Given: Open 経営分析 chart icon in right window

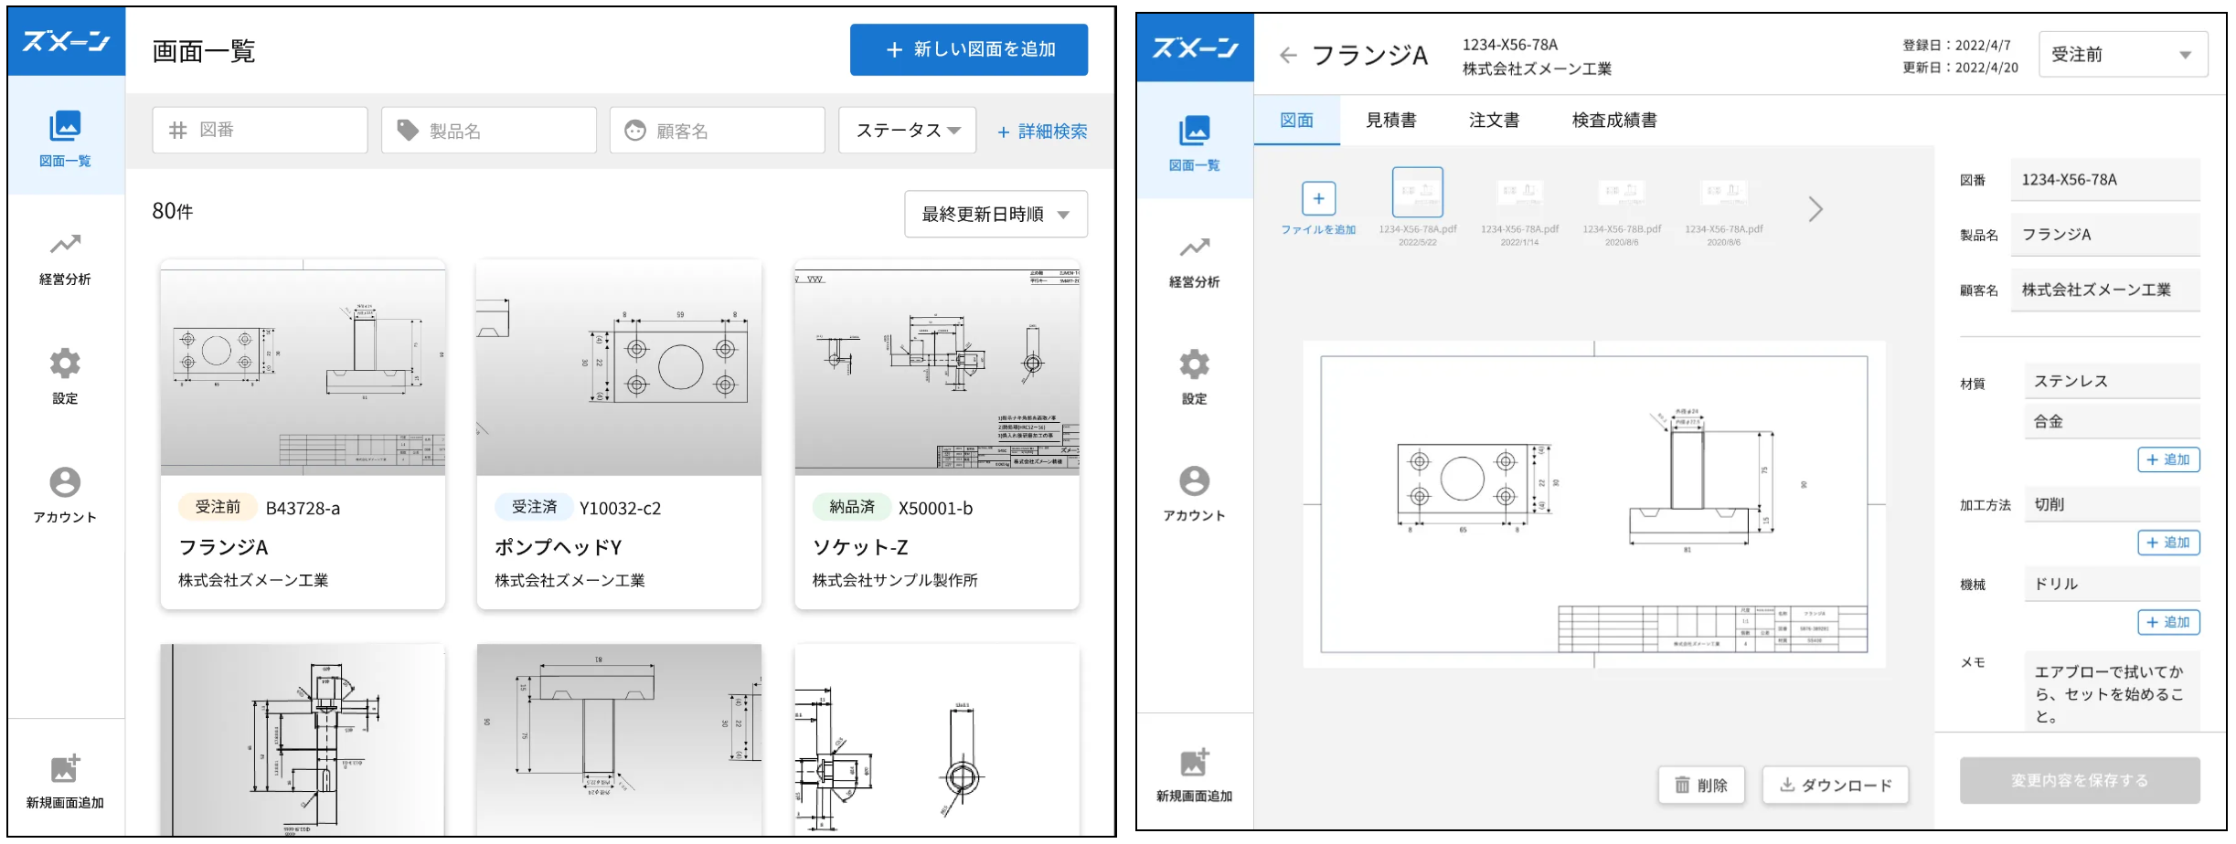Looking at the screenshot, I should click(1195, 247).
